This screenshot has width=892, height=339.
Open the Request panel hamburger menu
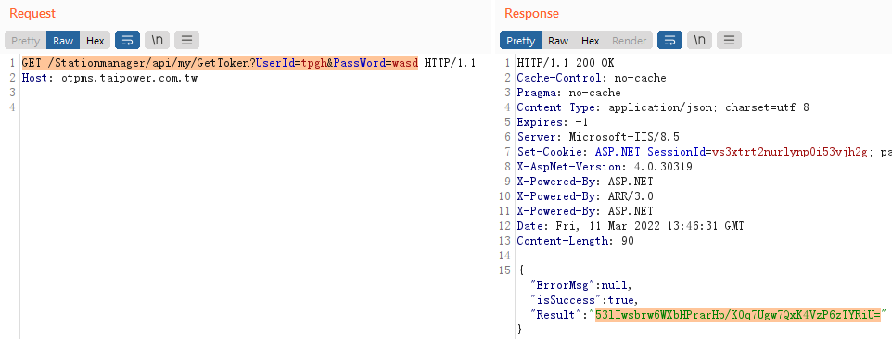tap(186, 41)
